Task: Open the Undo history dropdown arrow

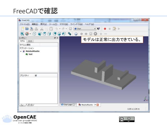Action: [x=60, y=29]
